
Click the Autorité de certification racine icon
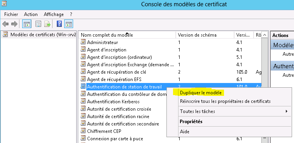coord(83,117)
